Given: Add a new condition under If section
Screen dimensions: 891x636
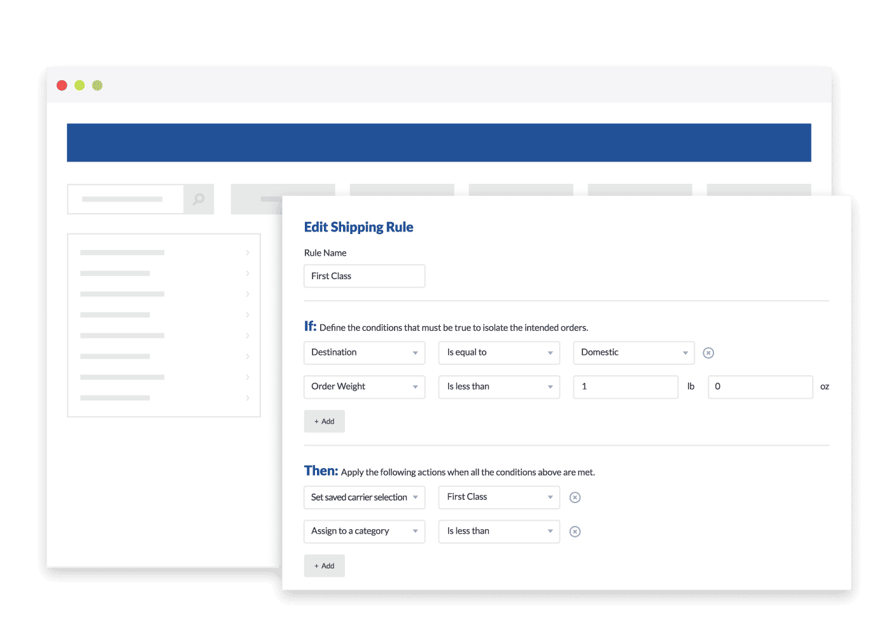Looking at the screenshot, I should click(325, 421).
